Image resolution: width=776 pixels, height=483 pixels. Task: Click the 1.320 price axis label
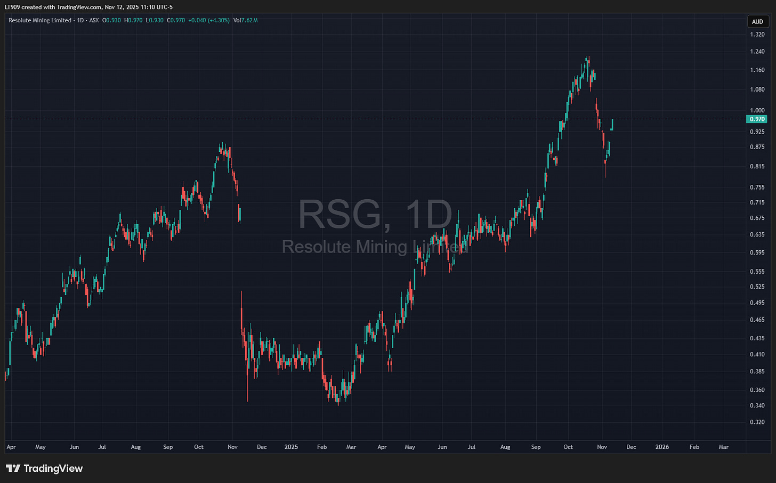tap(757, 35)
